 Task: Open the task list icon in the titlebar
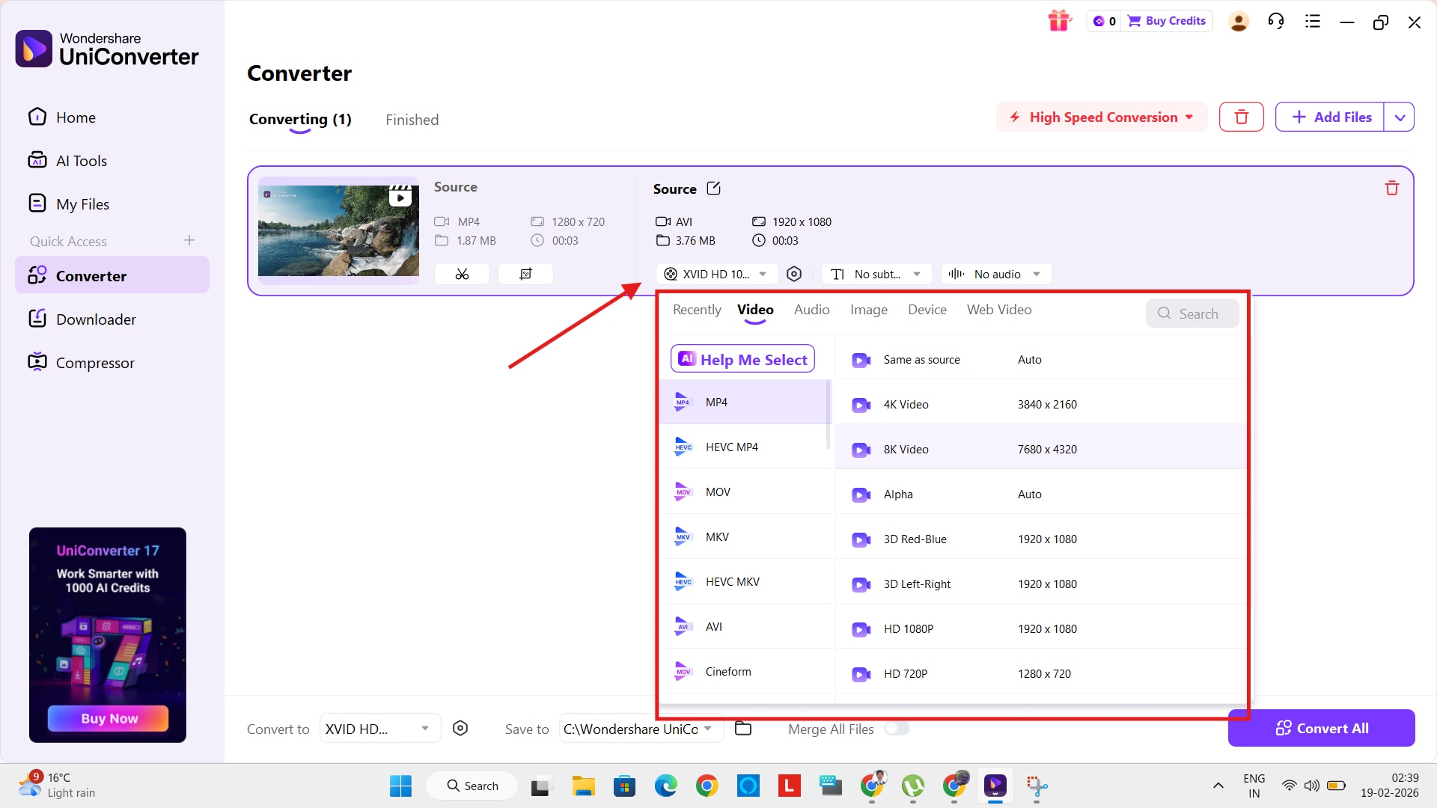click(x=1312, y=21)
